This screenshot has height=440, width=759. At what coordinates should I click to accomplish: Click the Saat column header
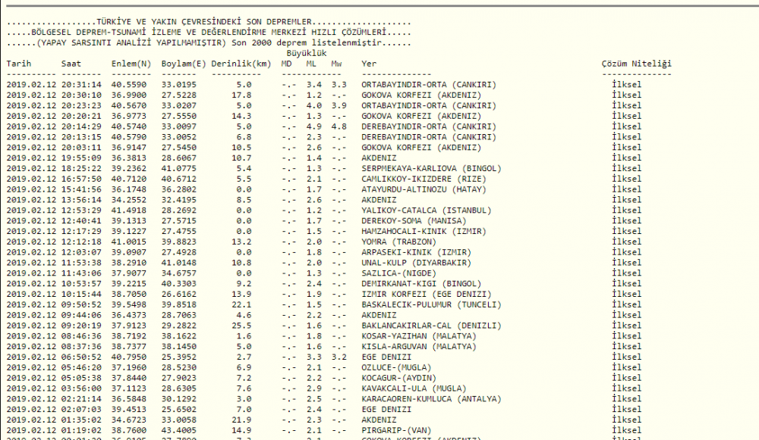click(x=71, y=64)
